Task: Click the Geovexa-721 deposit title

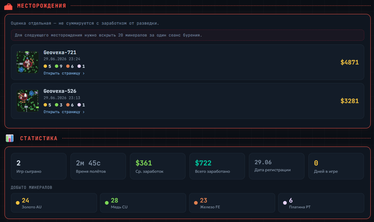Action: click(60, 52)
